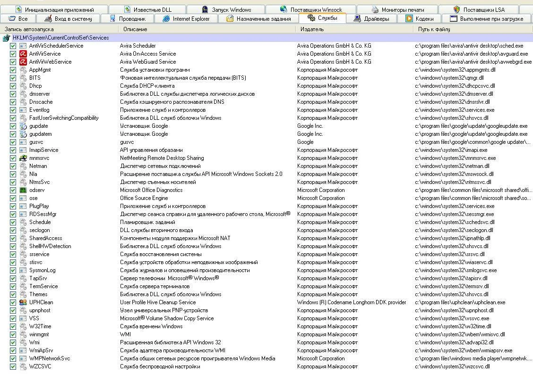This screenshot has width=533, height=374.
Task: Select the HKLM\System\CurrentControlSet\Services row
Action: click(266, 38)
